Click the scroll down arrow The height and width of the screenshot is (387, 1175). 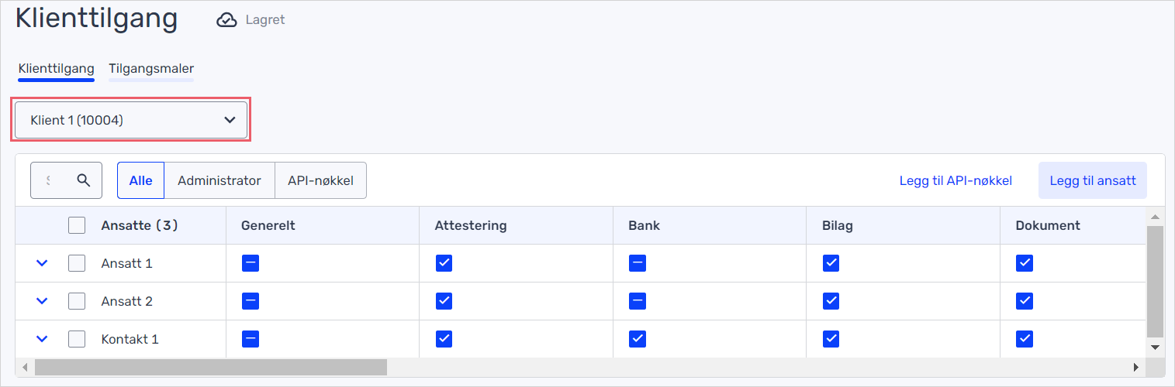click(x=1155, y=348)
